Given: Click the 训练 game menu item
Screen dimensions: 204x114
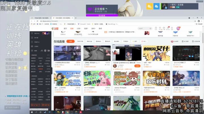Looking at the screenshot, I should (14, 36).
